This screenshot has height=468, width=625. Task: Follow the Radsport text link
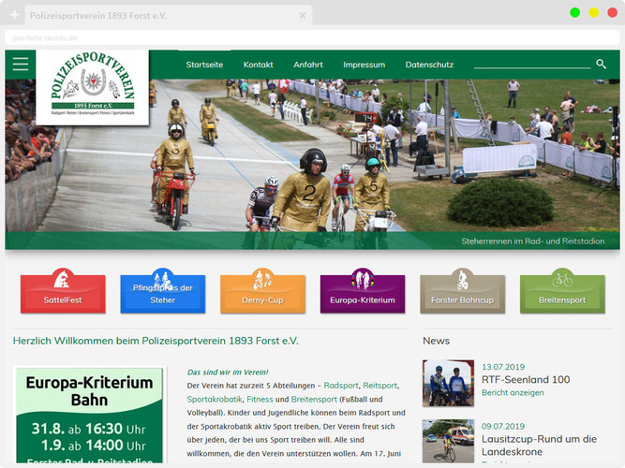point(341,385)
